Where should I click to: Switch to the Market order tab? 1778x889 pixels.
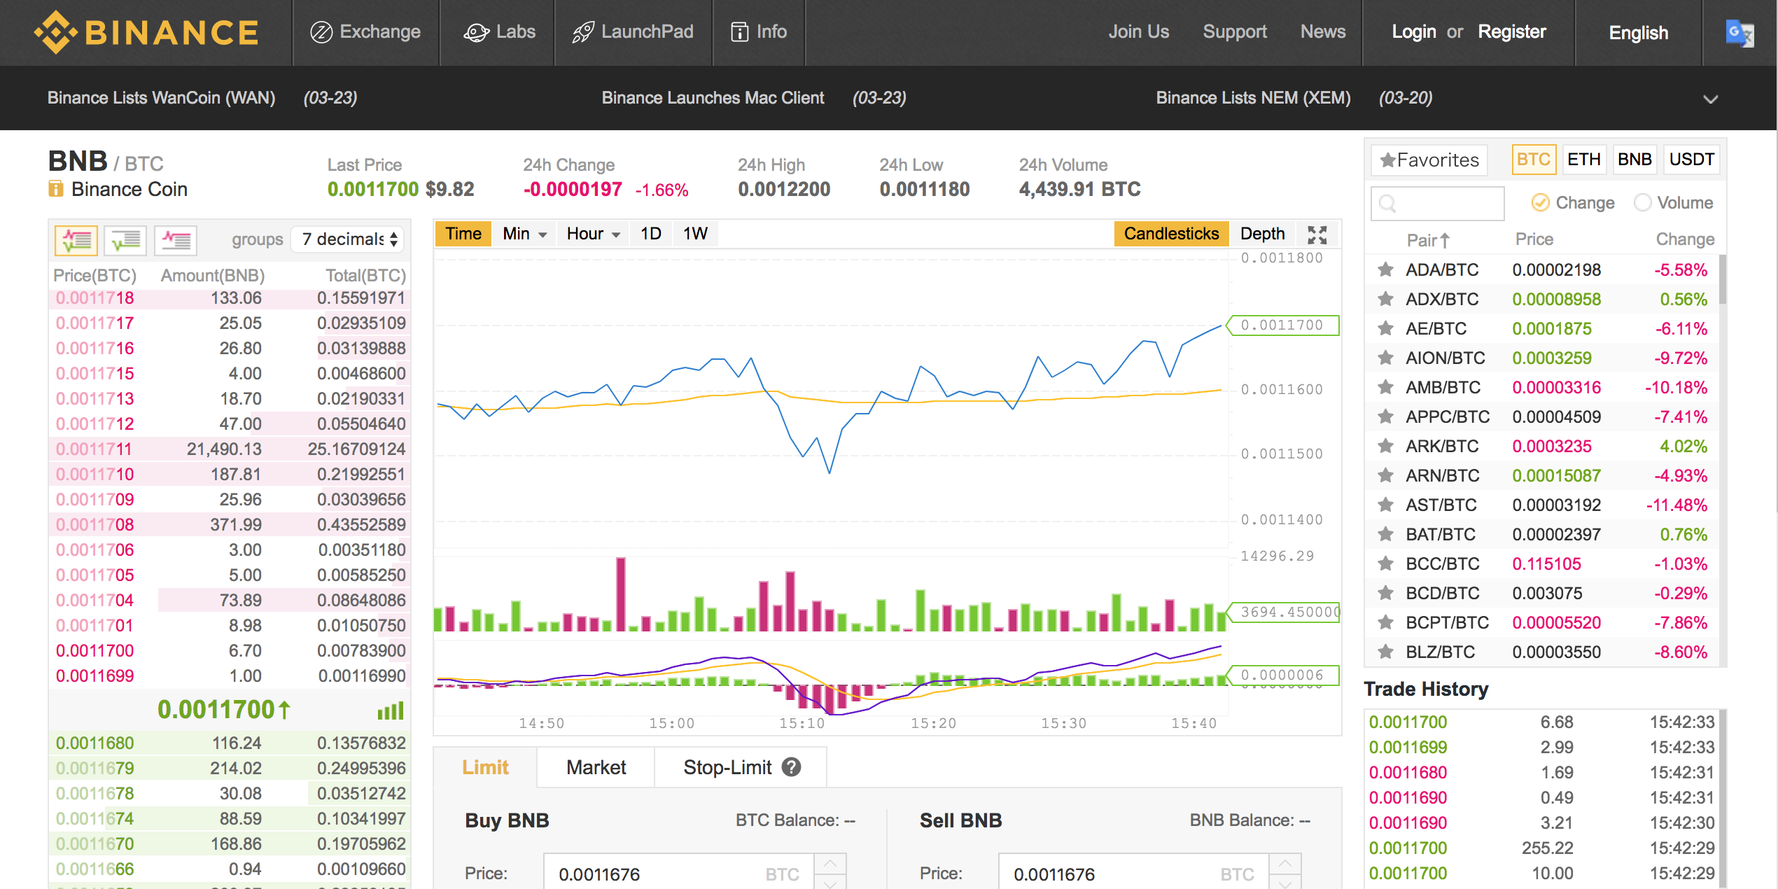594,767
